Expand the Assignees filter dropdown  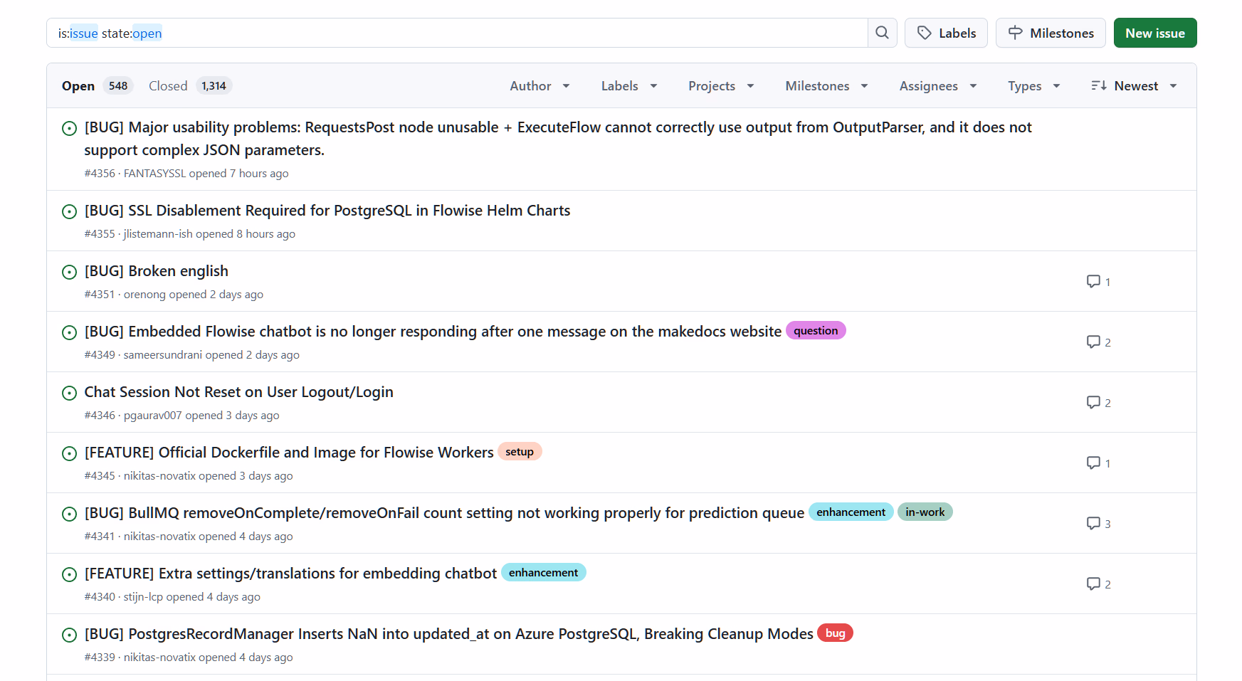(x=937, y=86)
